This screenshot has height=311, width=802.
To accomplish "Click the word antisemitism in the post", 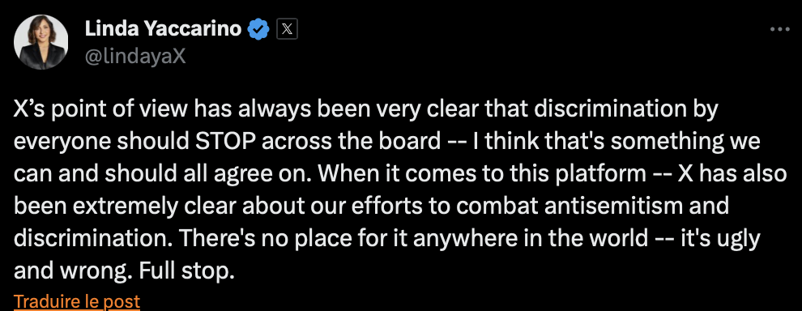I will (613, 207).
